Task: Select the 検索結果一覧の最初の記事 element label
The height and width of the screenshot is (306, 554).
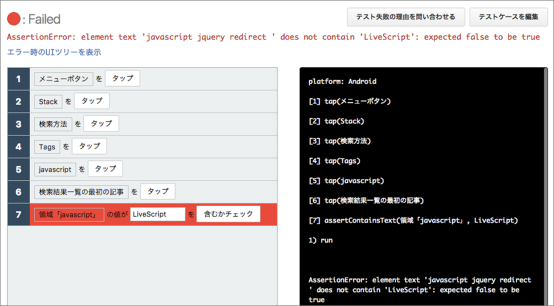Action: (81, 192)
